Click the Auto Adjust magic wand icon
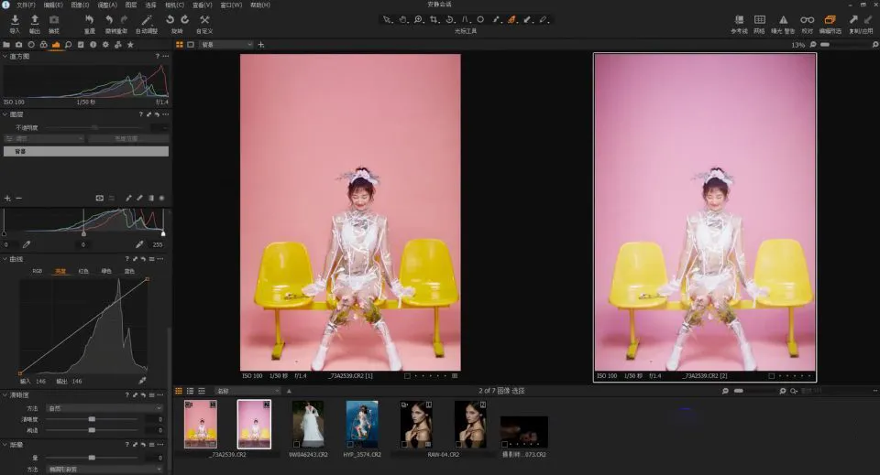This screenshot has height=475, width=880. pyautogui.click(x=147, y=20)
